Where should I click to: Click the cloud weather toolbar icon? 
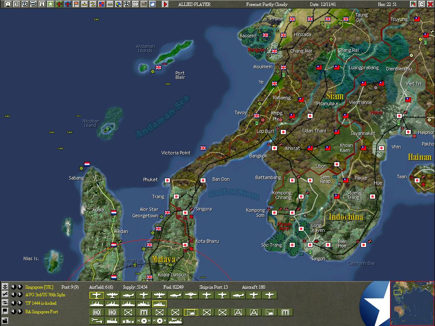click(x=153, y=4)
